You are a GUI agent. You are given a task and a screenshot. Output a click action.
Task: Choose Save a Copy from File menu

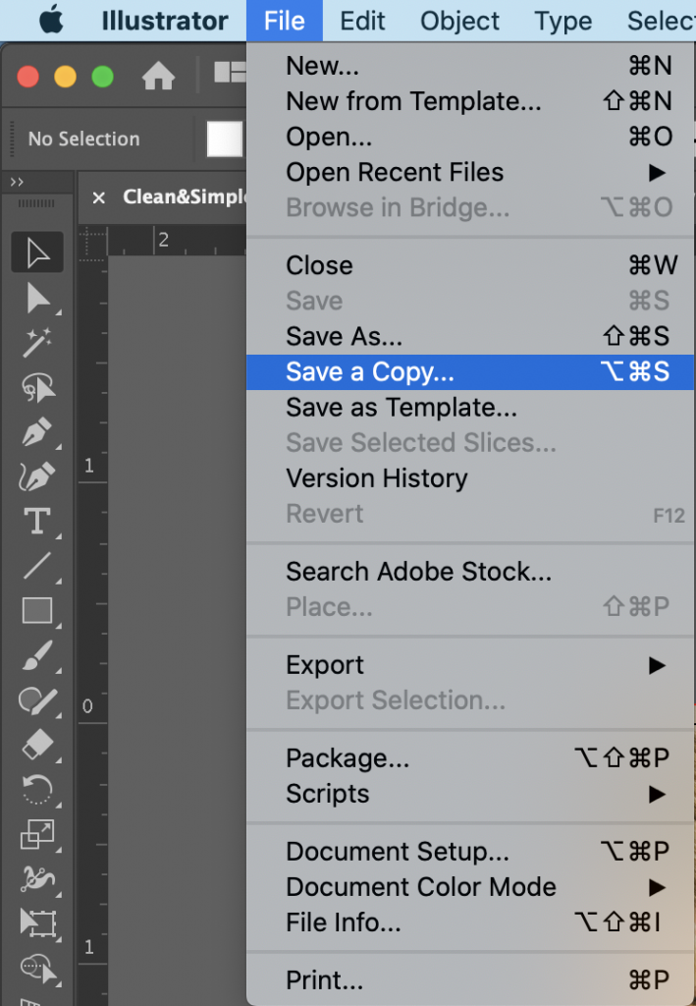[470, 371]
